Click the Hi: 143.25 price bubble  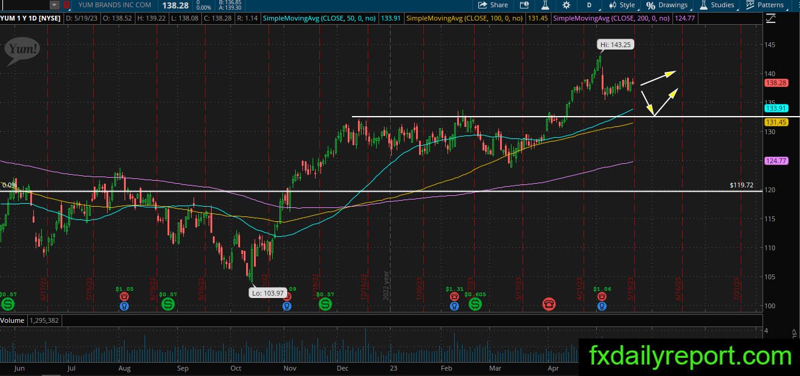(616, 45)
